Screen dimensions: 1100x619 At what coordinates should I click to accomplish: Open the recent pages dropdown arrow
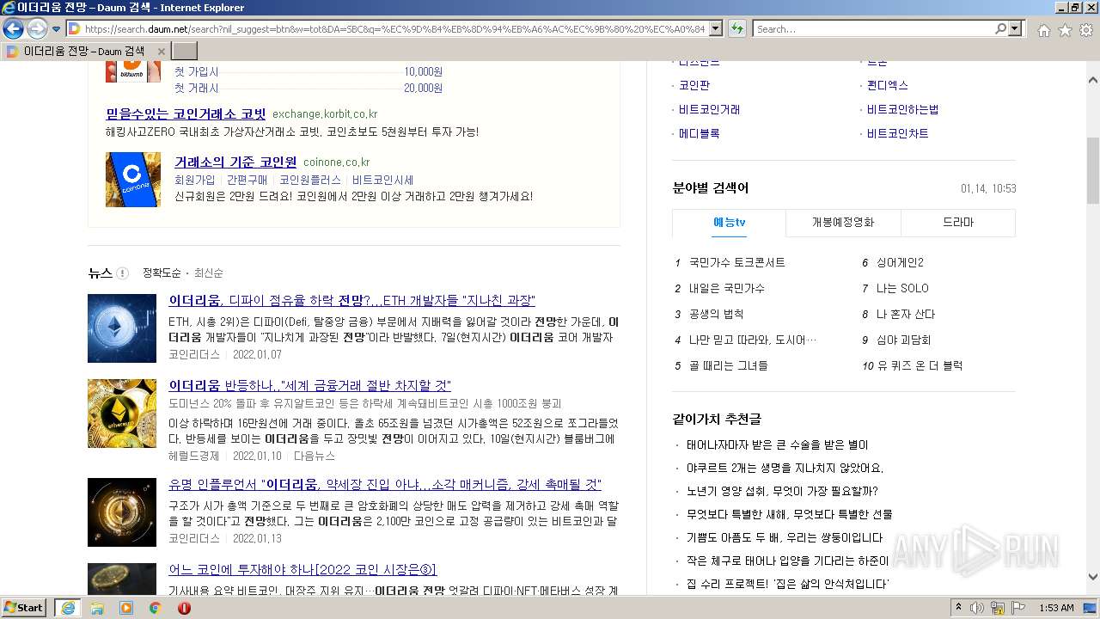coord(56,29)
